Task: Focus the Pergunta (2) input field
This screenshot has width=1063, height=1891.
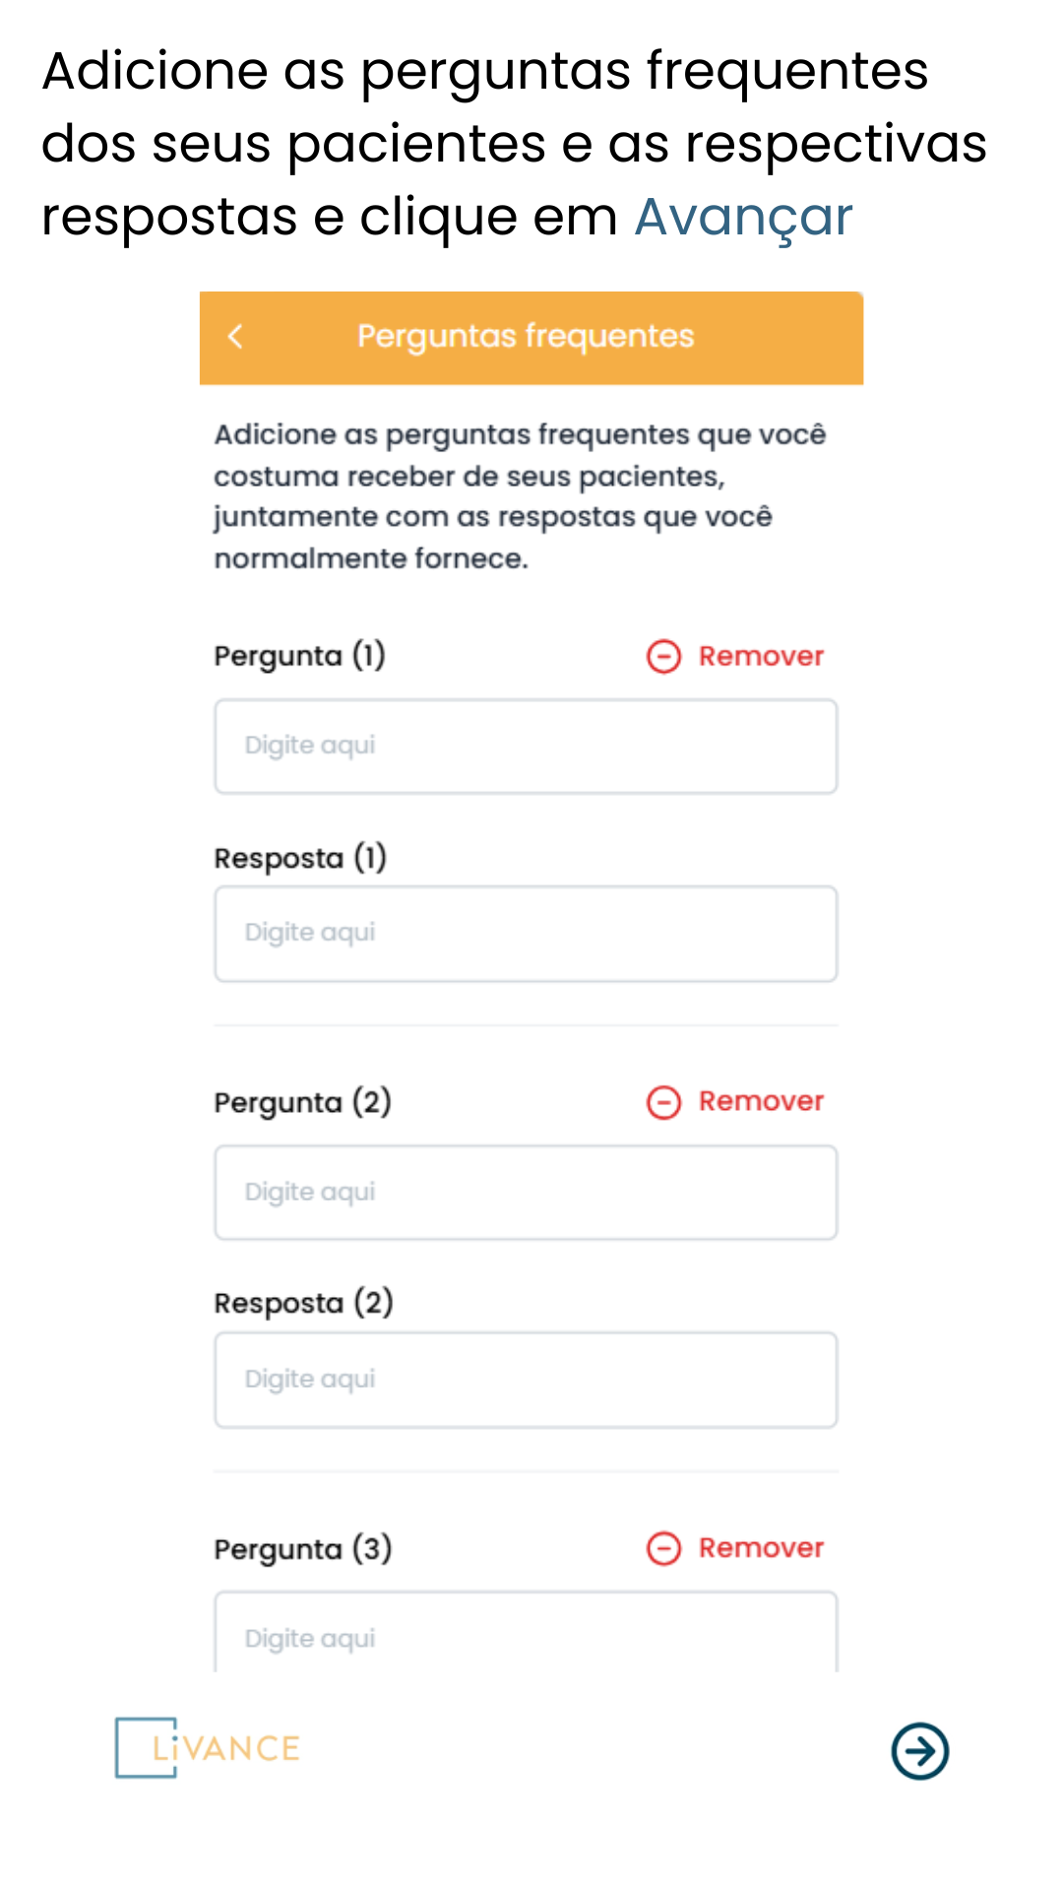Action: click(x=526, y=1193)
